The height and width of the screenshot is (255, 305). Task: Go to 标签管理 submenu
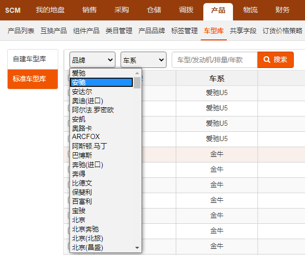(184, 31)
